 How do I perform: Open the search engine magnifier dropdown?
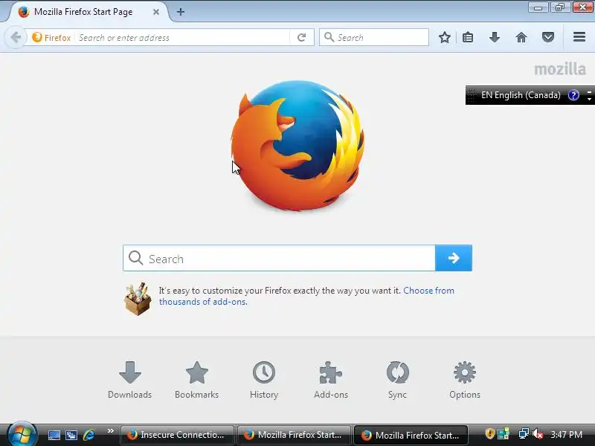pos(329,37)
